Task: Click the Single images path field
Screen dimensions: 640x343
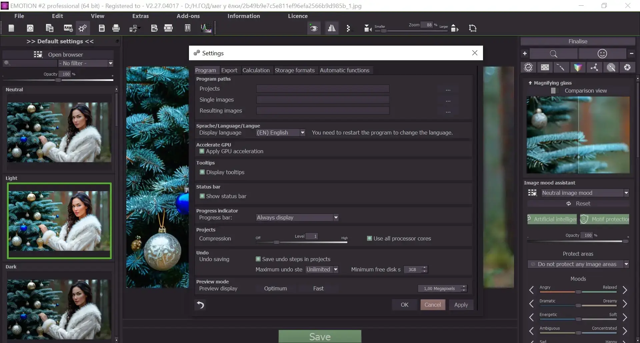Action: [323, 100]
